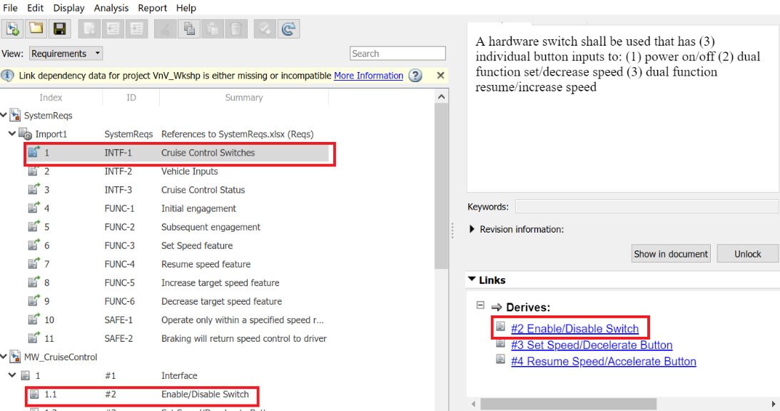The width and height of the screenshot is (780, 411).
Task: Expand the Revision information section
Action: point(472,230)
